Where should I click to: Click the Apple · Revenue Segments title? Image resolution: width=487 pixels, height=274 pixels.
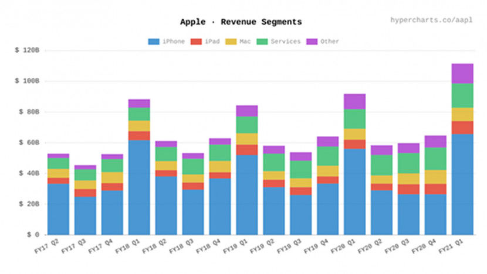241,22
